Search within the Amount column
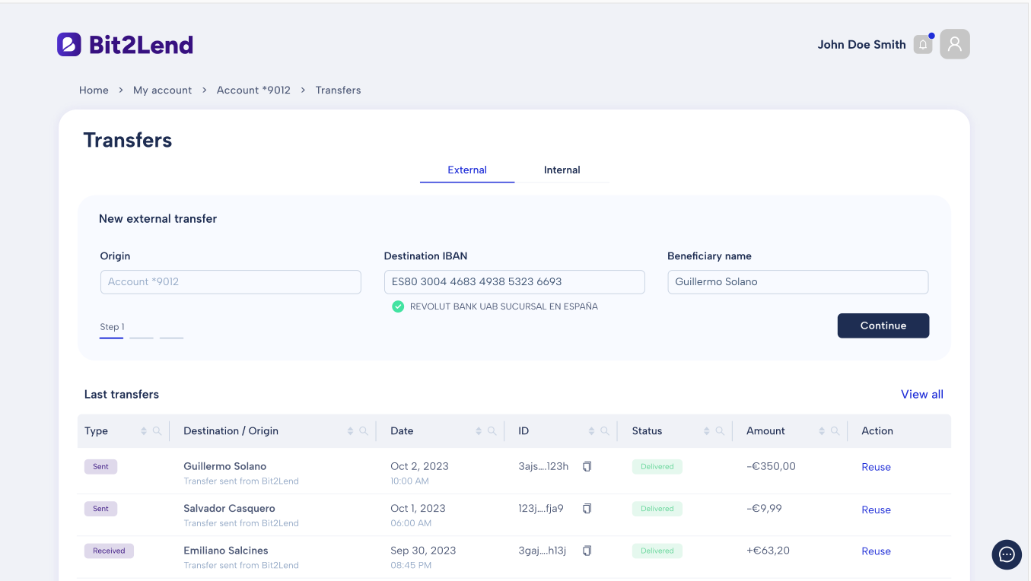The height and width of the screenshot is (581, 1031). (835, 431)
